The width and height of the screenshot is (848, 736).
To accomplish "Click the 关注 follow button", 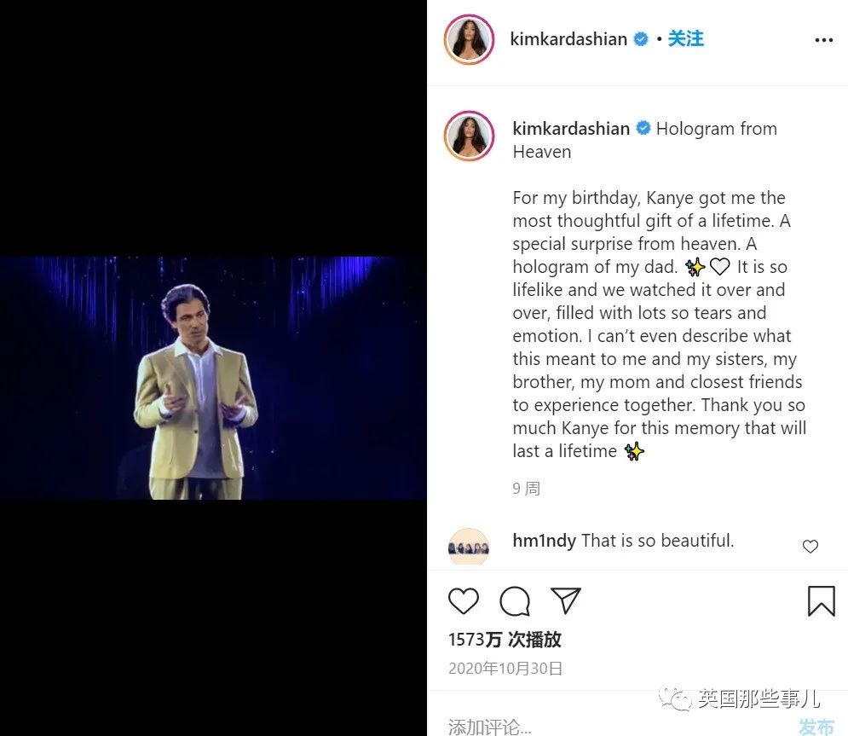I will click(686, 39).
